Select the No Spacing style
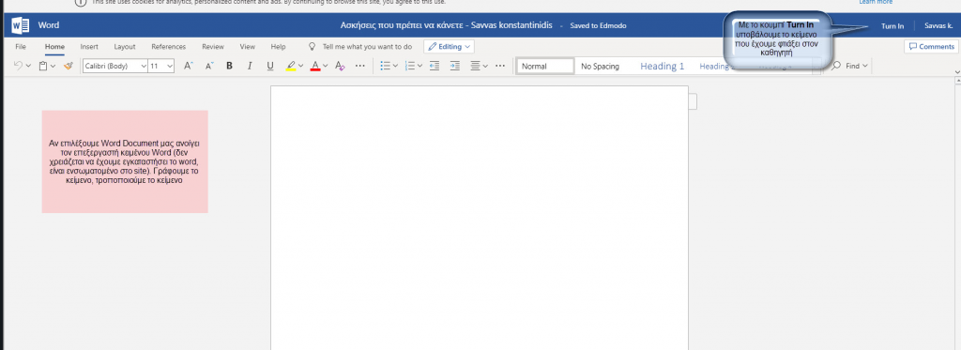Screen dimensions: 961x350 pyautogui.click(x=600, y=67)
